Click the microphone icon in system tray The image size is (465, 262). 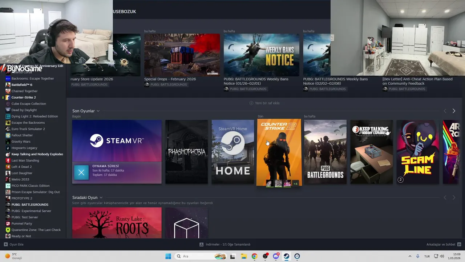point(418,256)
